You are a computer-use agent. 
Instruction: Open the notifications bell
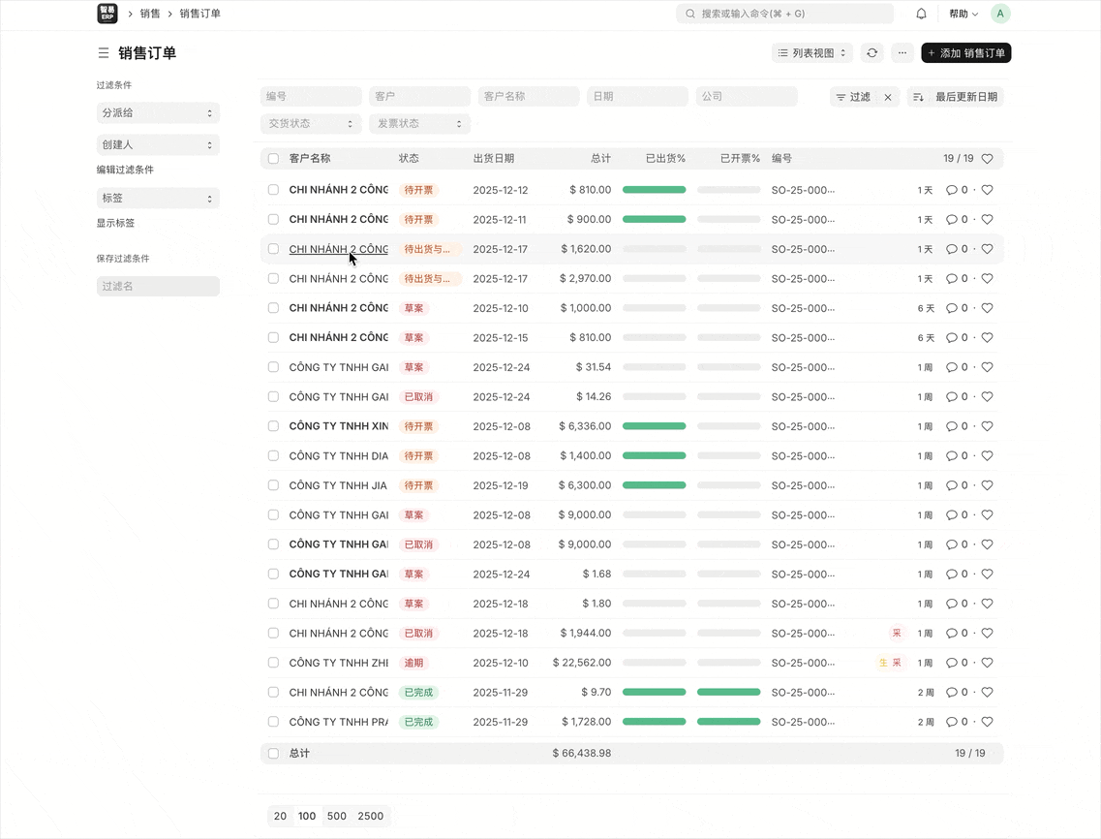click(921, 14)
